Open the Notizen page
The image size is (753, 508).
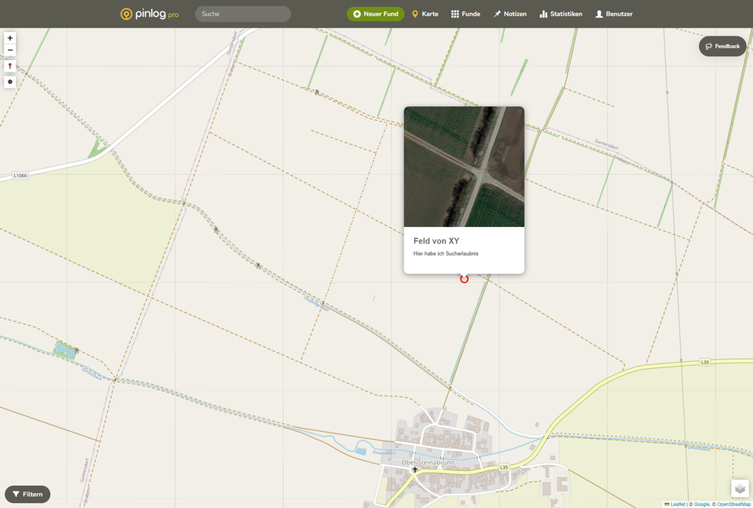coord(510,14)
